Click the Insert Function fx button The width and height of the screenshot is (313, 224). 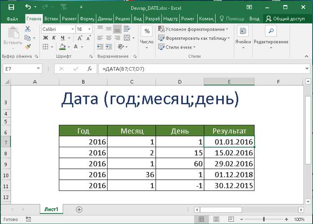click(90, 69)
